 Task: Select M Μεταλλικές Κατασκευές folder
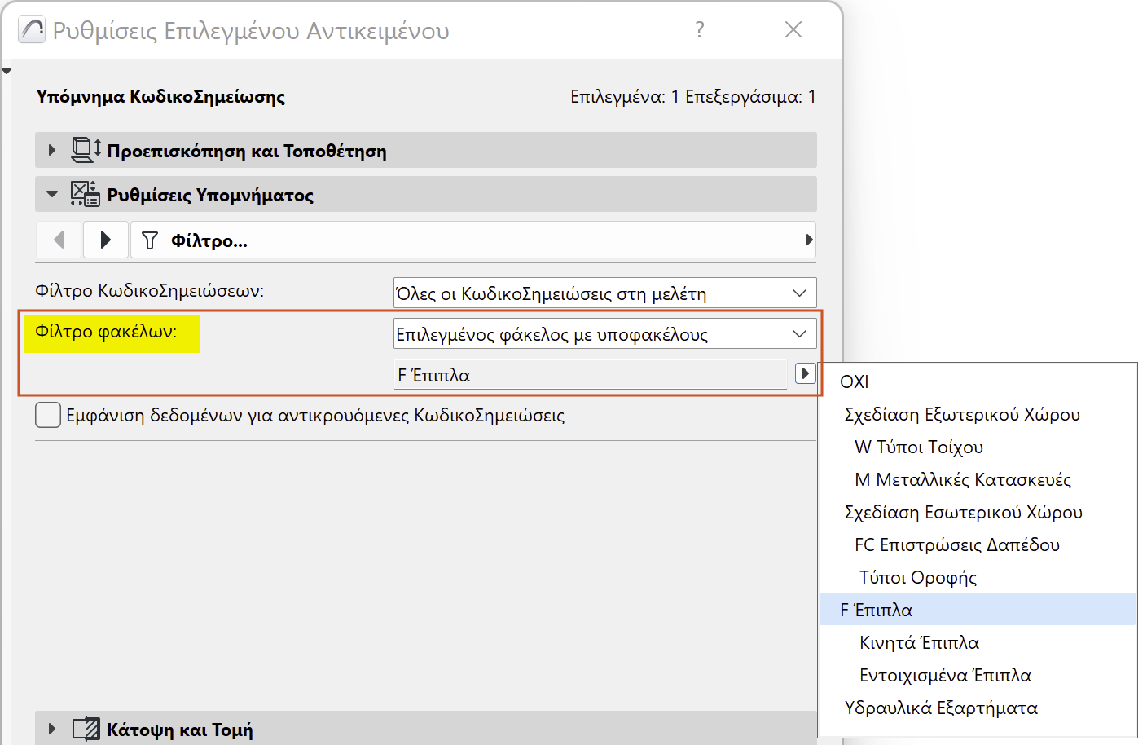978,479
